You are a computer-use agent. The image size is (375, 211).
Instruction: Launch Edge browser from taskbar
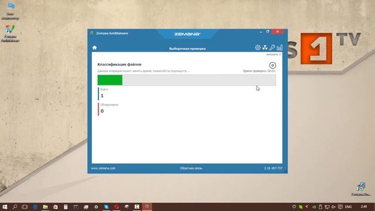tap(35, 207)
